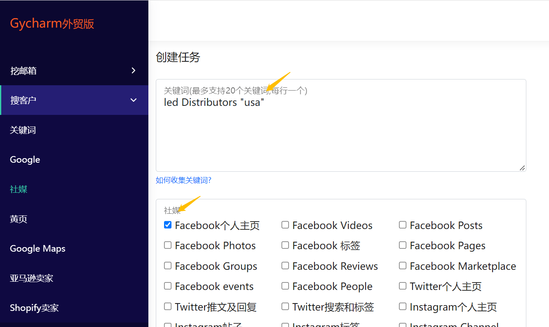Expand the 挖邮箱 menu chevron
Viewport: 549px width, 327px height.
(x=133, y=70)
